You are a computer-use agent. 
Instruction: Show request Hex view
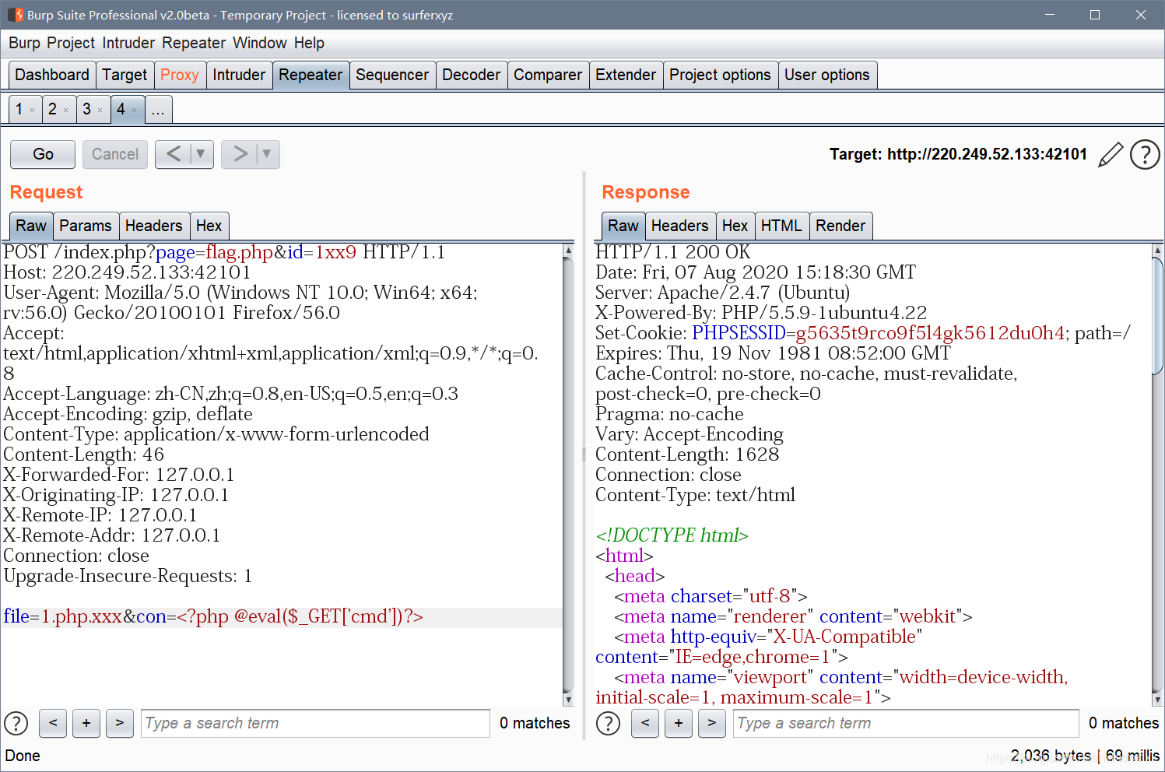[209, 226]
